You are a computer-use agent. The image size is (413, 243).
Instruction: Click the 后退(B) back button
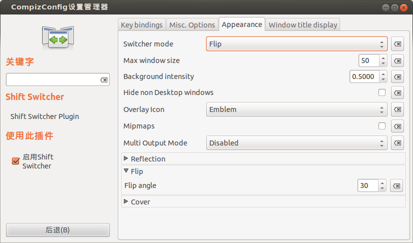coord(58,230)
